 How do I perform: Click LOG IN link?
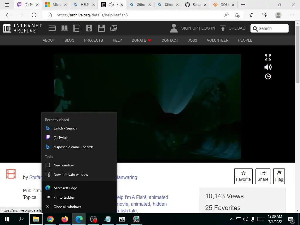coord(208,28)
